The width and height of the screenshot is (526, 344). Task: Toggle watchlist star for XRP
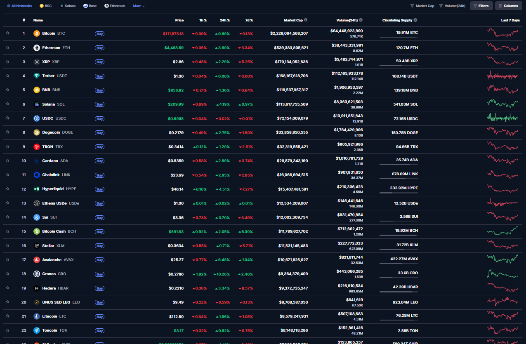tap(7, 62)
